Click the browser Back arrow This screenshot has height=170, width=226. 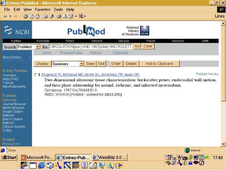[x=5, y=16]
